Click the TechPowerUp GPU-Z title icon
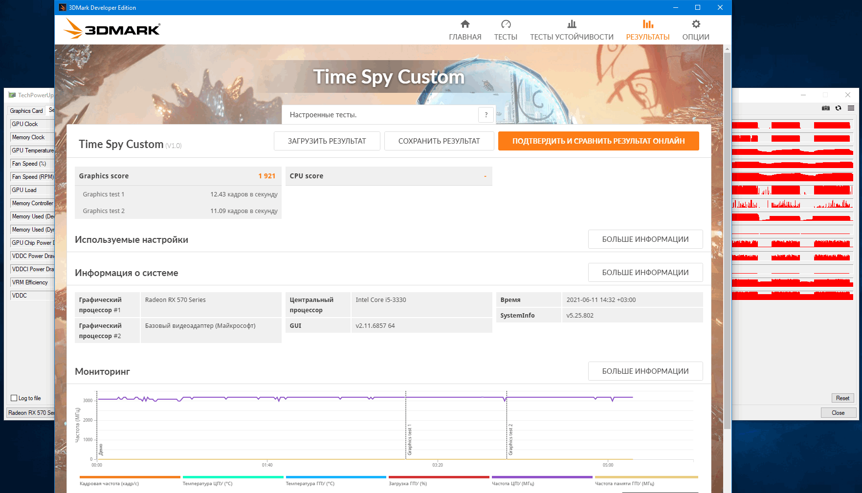Screen dimensions: 862x493 pyautogui.click(x=12, y=95)
